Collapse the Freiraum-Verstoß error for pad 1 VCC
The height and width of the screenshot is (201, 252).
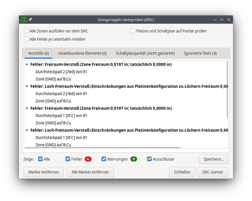pyautogui.click(x=27, y=108)
